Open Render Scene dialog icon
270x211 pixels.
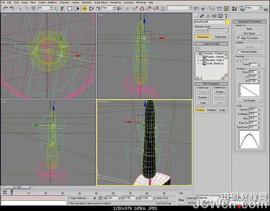pyautogui.click(x=242, y=8)
